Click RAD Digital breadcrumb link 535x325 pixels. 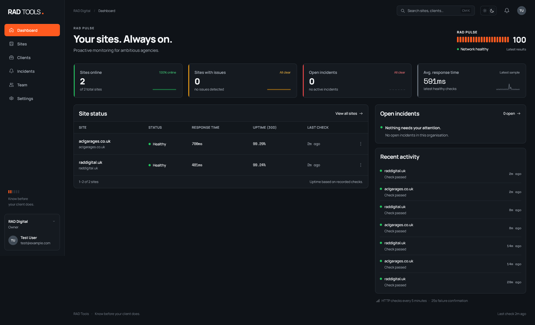(x=82, y=11)
